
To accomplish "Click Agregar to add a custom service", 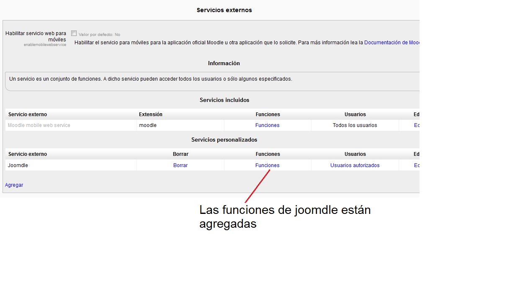I will point(14,185).
